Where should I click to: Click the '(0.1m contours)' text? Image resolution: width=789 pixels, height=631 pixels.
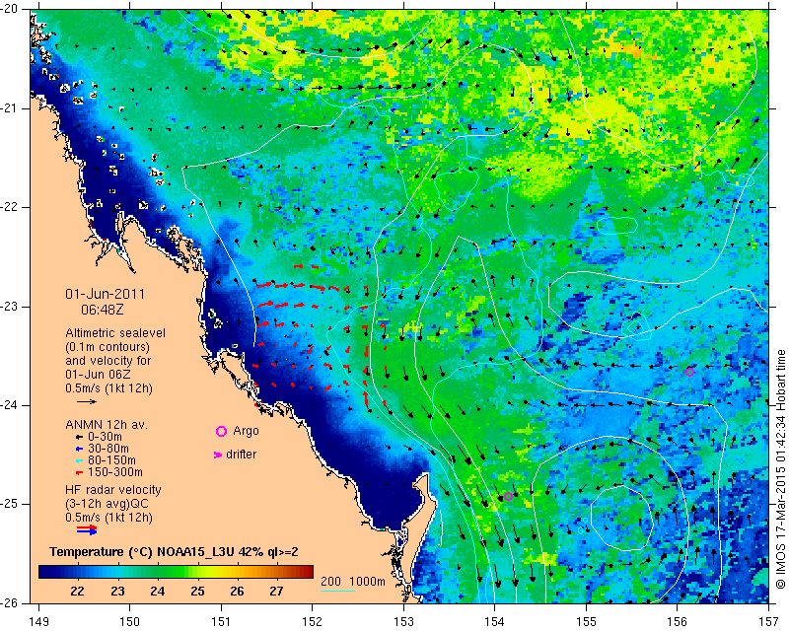108,347
